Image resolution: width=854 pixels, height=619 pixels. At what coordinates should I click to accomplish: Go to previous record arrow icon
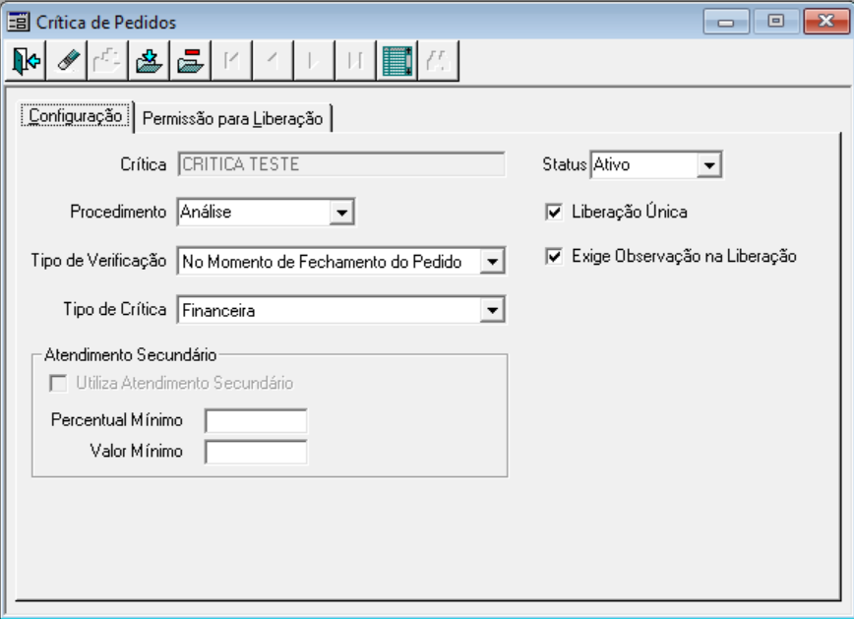[273, 60]
